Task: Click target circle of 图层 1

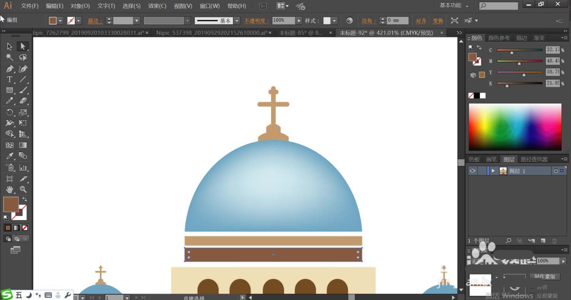Action: [556, 171]
